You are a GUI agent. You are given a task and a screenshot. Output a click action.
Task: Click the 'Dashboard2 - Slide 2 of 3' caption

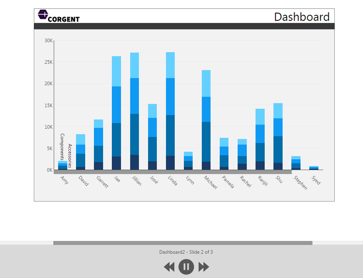pos(186,252)
